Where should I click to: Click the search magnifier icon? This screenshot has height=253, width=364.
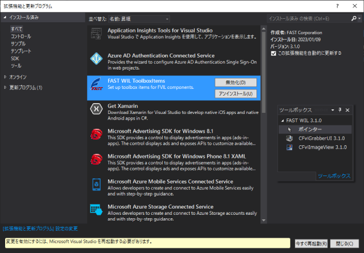(354, 18)
